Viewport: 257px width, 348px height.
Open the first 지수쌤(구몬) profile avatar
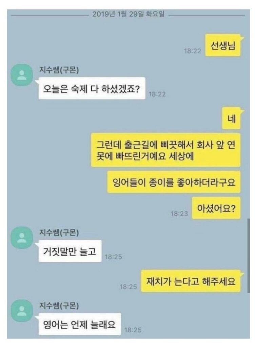[22, 75]
